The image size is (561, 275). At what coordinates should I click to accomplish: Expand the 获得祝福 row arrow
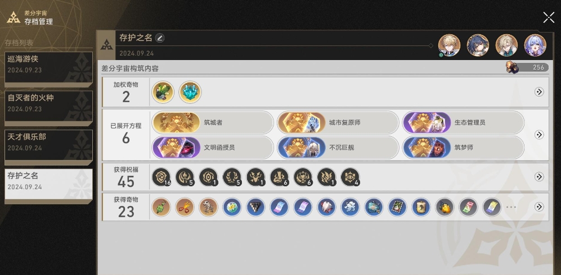point(539,177)
